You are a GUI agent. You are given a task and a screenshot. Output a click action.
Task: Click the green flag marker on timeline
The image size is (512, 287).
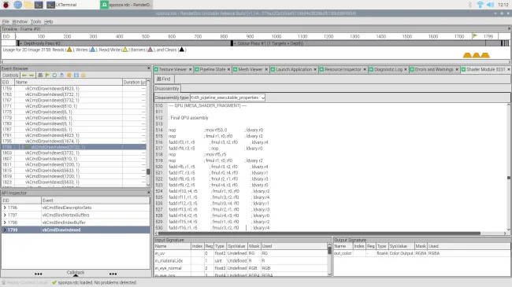475,36
